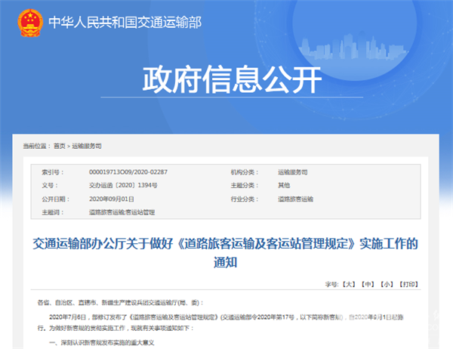Click 道路旅客运输 industry category value
Viewport: 453px width, 349px height.
(295, 198)
